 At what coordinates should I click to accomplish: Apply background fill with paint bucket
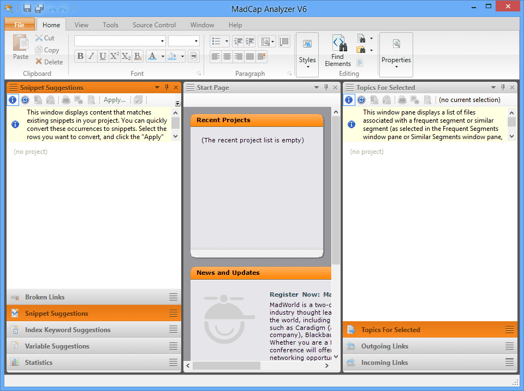click(172, 56)
